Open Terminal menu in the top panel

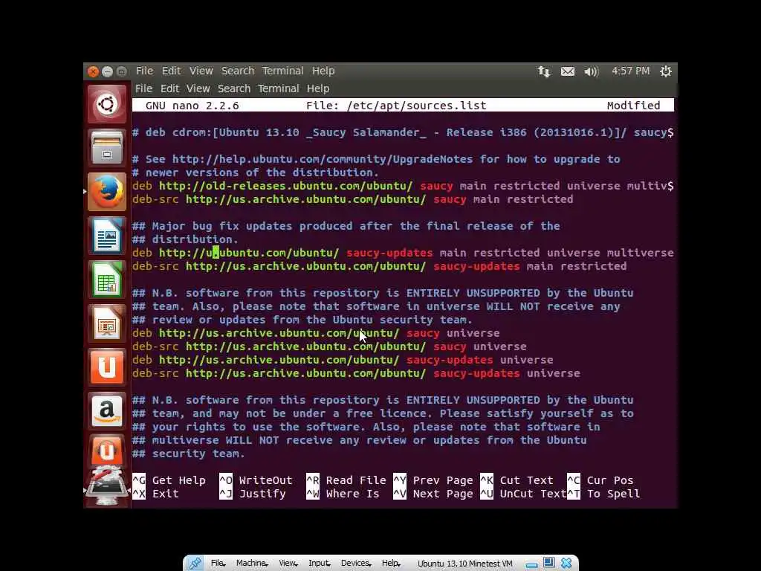(x=282, y=71)
